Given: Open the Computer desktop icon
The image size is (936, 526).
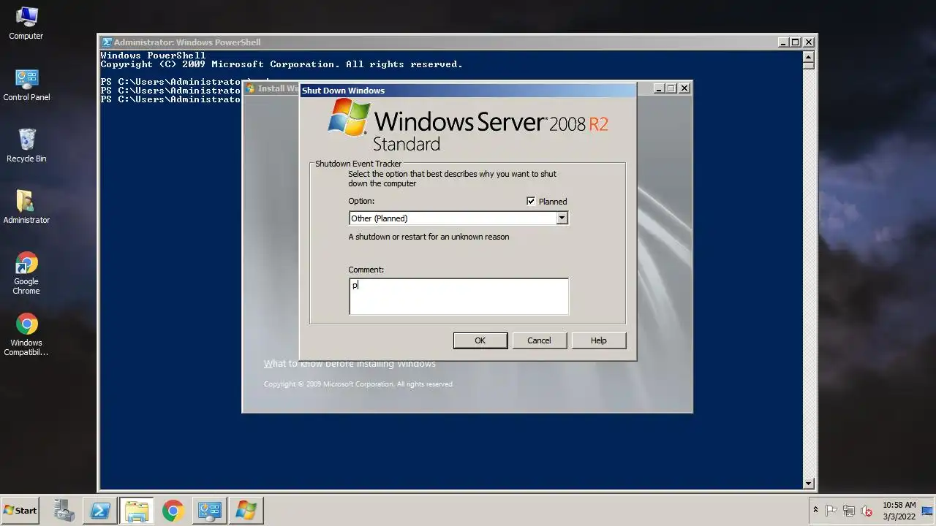Looking at the screenshot, I should coord(26,23).
